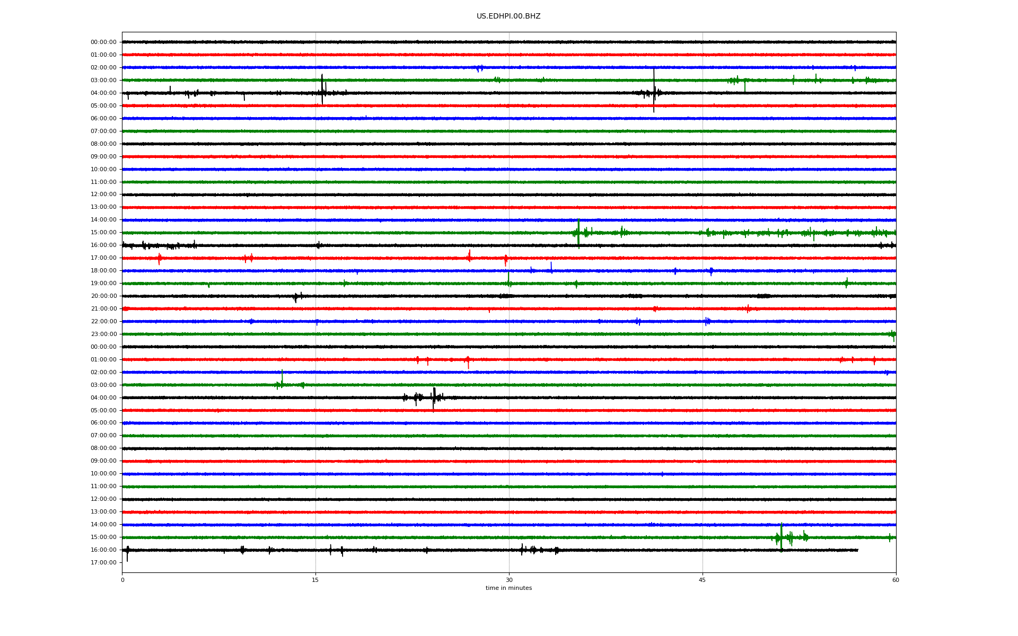Click green burst near minute 51 on last 15:00:00 trace
The width and height of the screenshot is (1018, 636).
(781, 537)
